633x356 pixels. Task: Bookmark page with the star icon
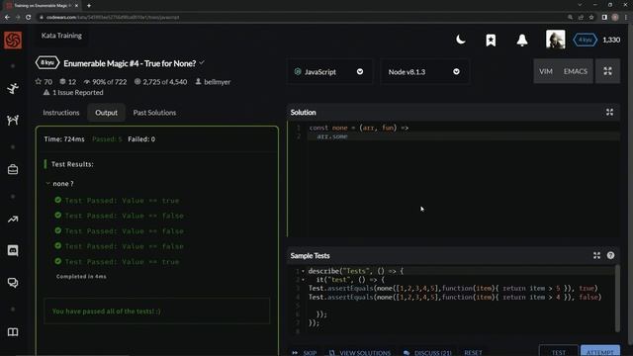(591, 17)
